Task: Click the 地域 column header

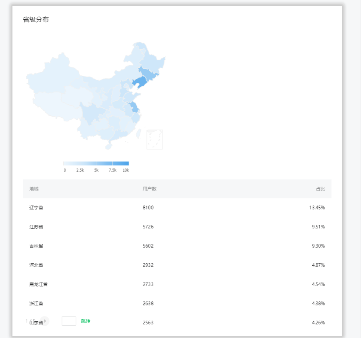Action: click(34, 189)
